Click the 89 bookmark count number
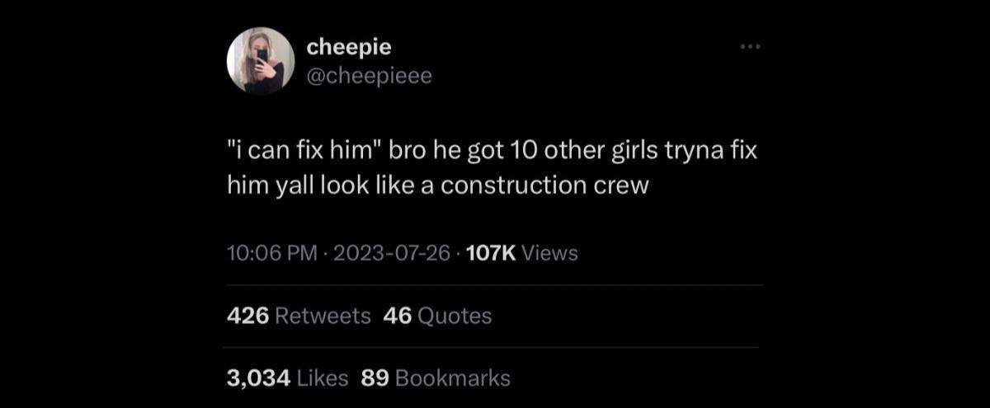The height and width of the screenshot is (408, 990). (375, 378)
